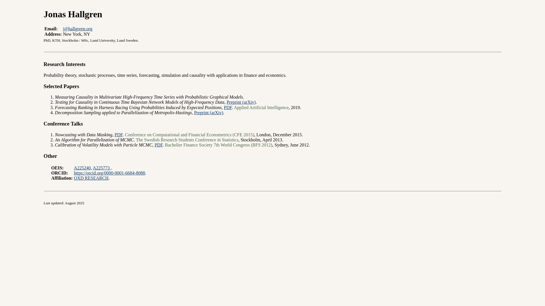
Task: Click the paper title Measuring Causality in Multivariate High-Frequency
Action: tap(149, 97)
